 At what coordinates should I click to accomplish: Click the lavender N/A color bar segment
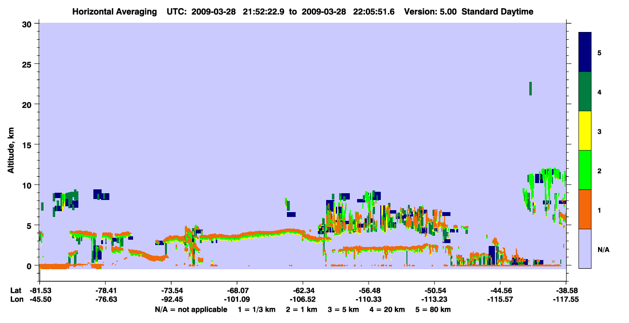585,248
